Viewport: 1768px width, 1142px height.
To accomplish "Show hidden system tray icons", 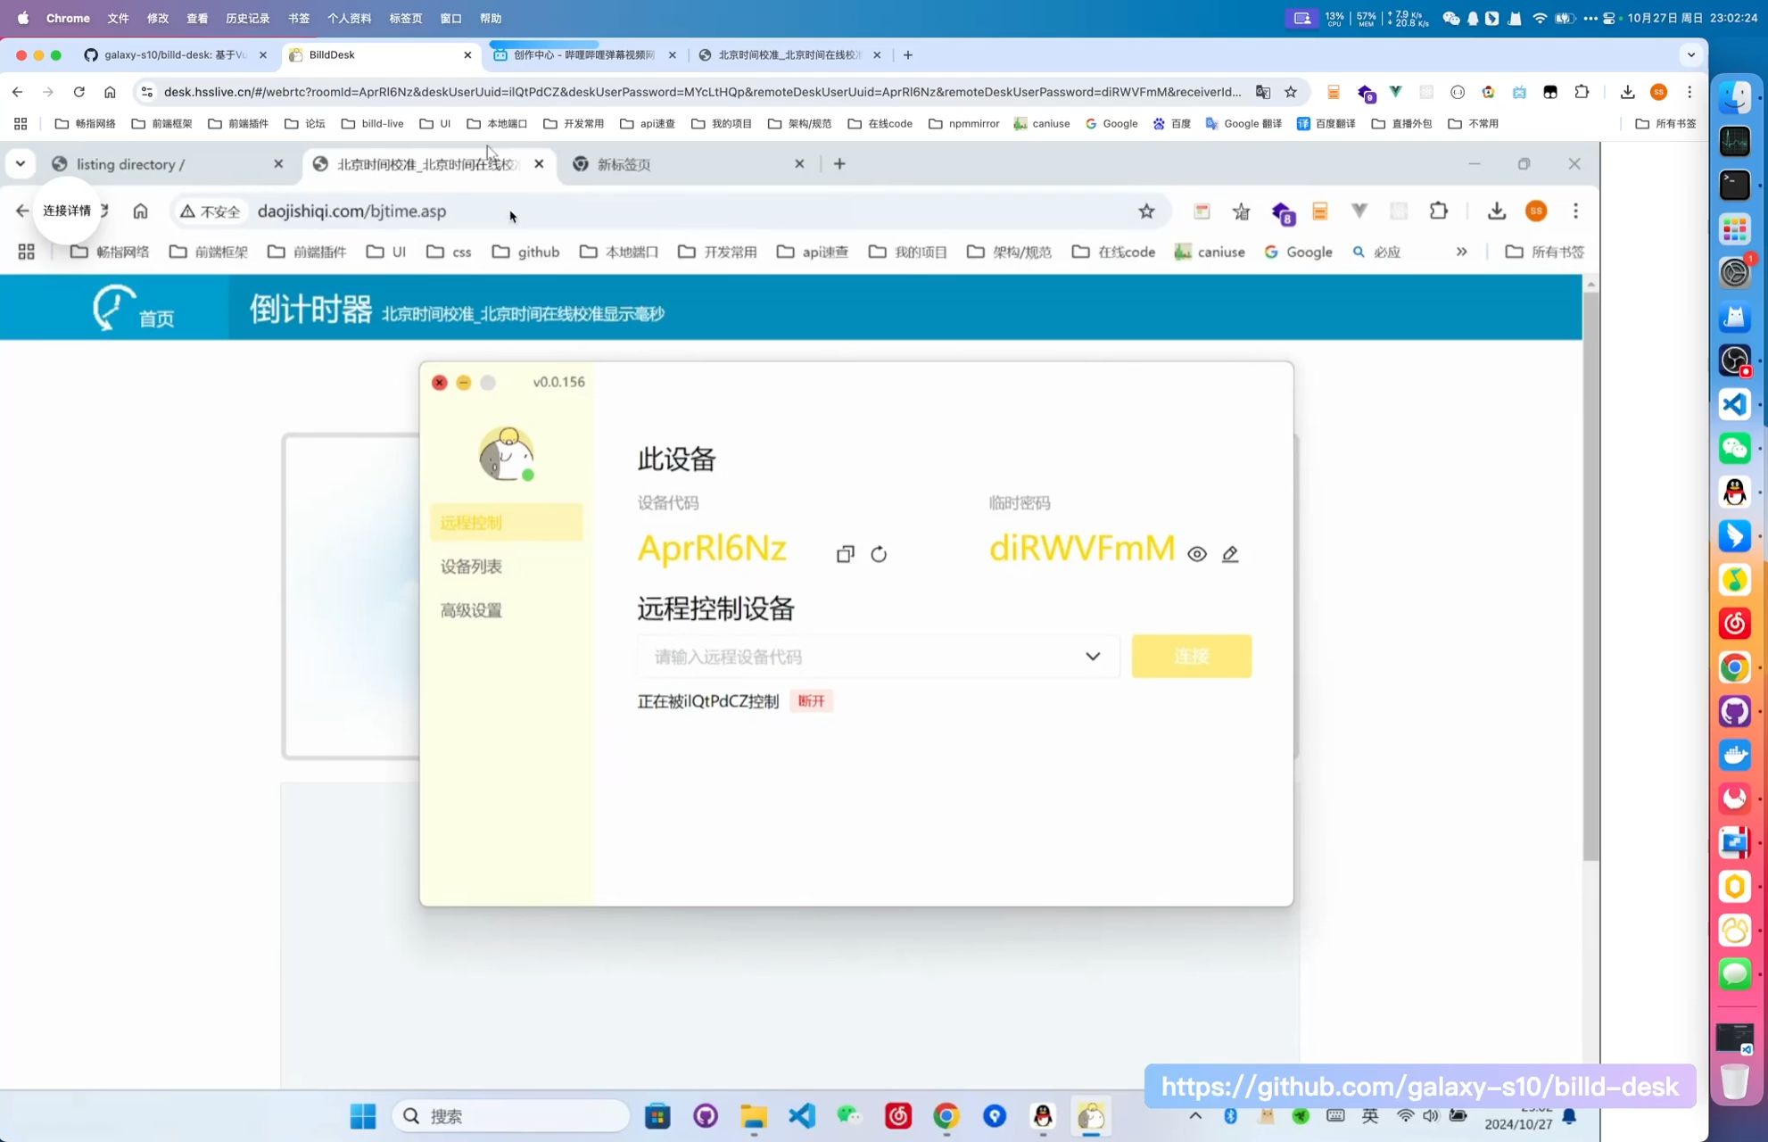I will tap(1195, 1115).
